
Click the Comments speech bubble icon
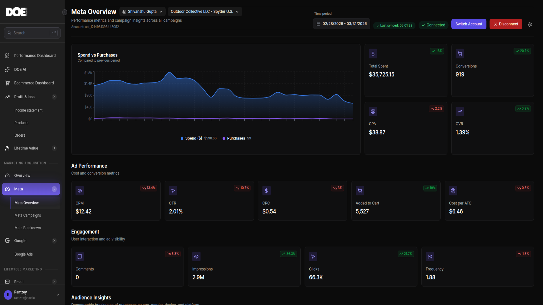click(80, 257)
